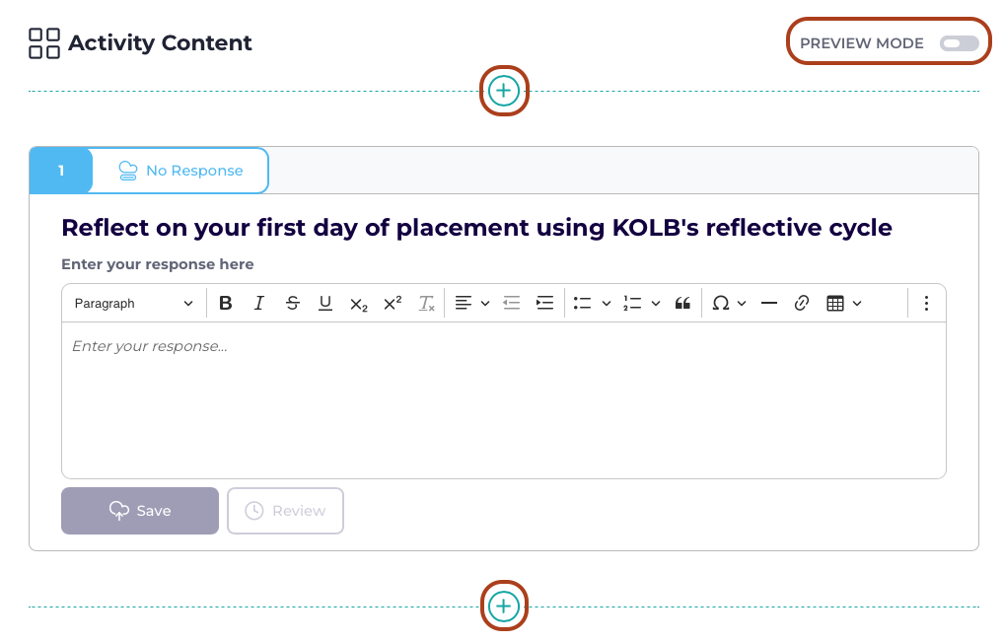Click the Activity Content heading
The image size is (1003, 643).
(x=160, y=42)
